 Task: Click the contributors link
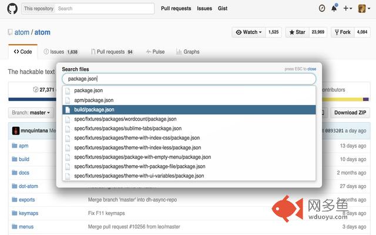coord(333,90)
